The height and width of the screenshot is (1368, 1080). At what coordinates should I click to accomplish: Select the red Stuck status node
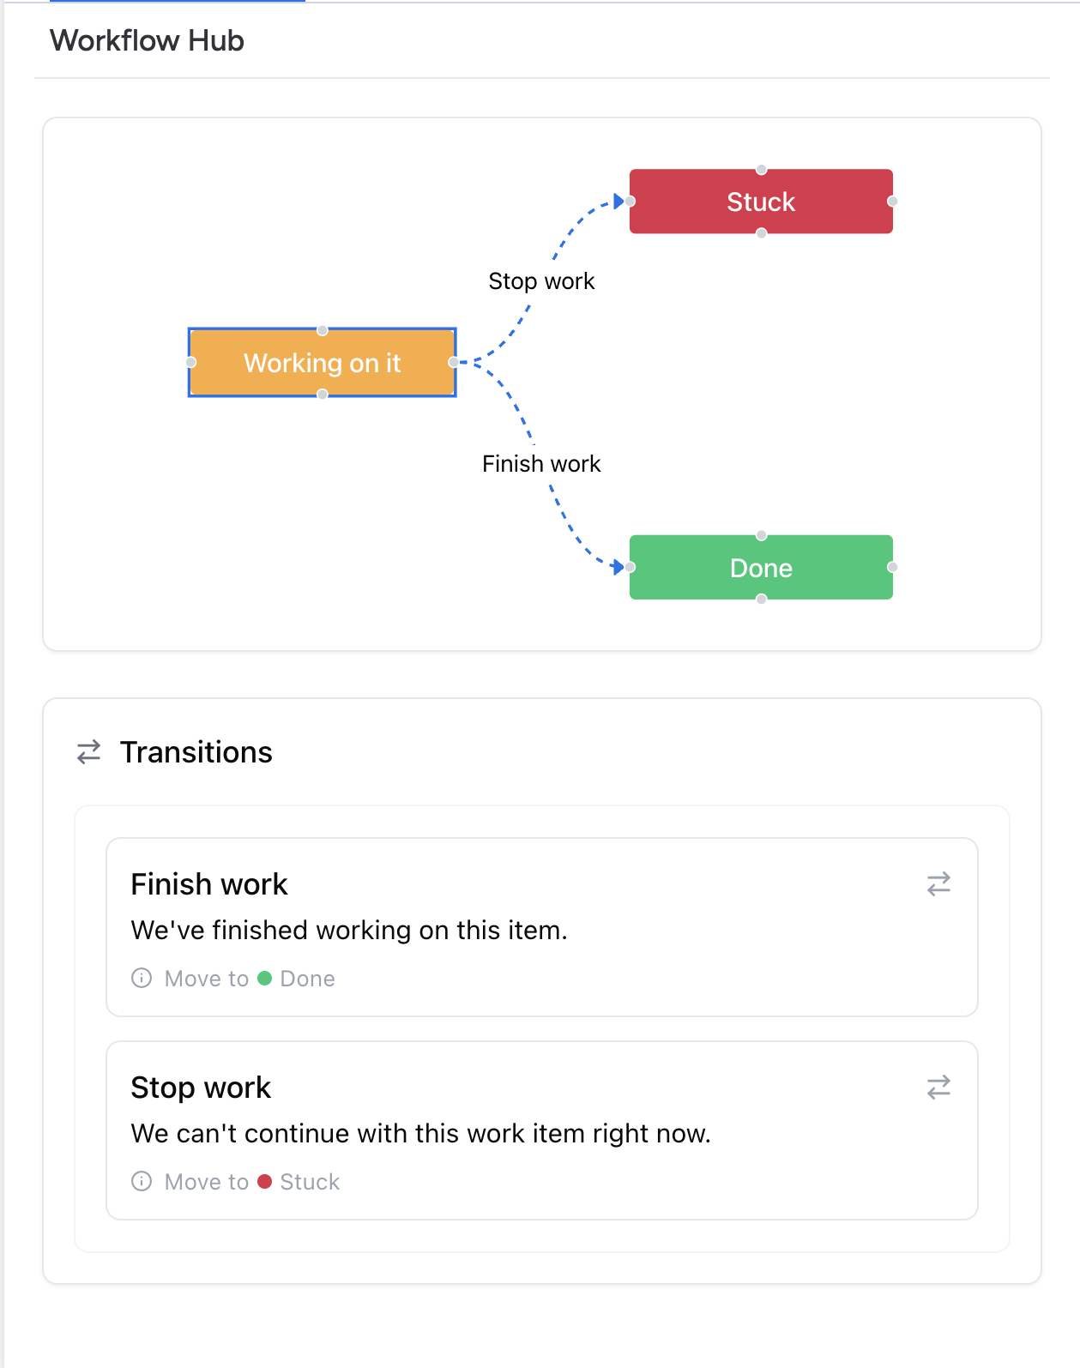pos(761,202)
